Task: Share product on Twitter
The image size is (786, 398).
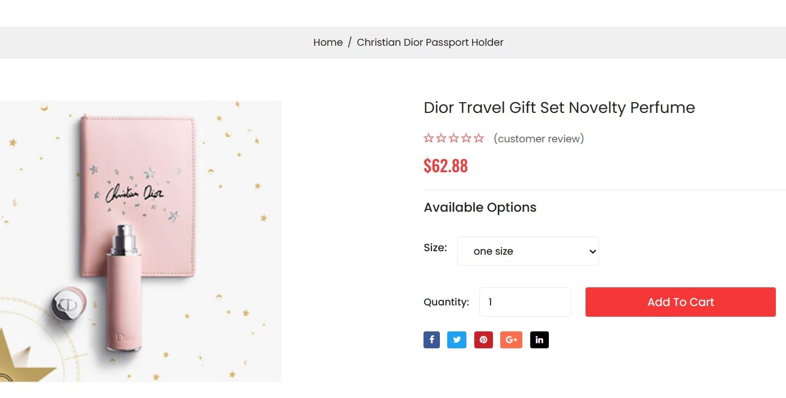Action: coord(457,340)
